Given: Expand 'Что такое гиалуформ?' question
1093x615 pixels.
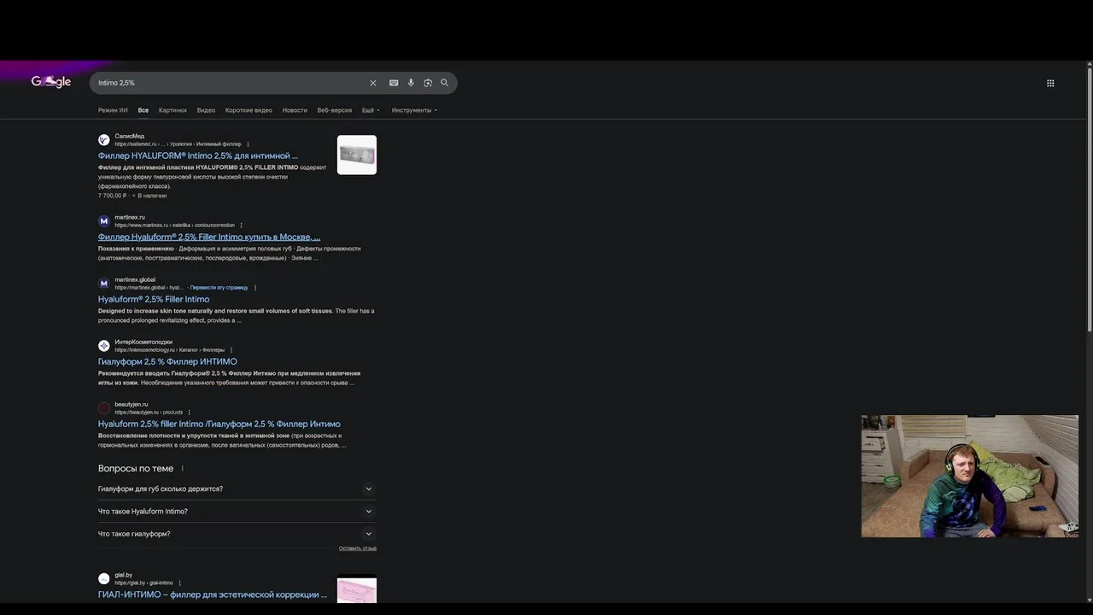Looking at the screenshot, I should pos(237,534).
